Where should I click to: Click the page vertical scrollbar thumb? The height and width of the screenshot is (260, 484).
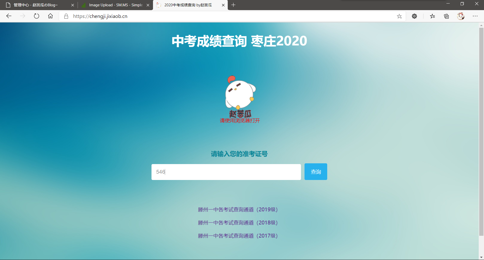[481, 131]
